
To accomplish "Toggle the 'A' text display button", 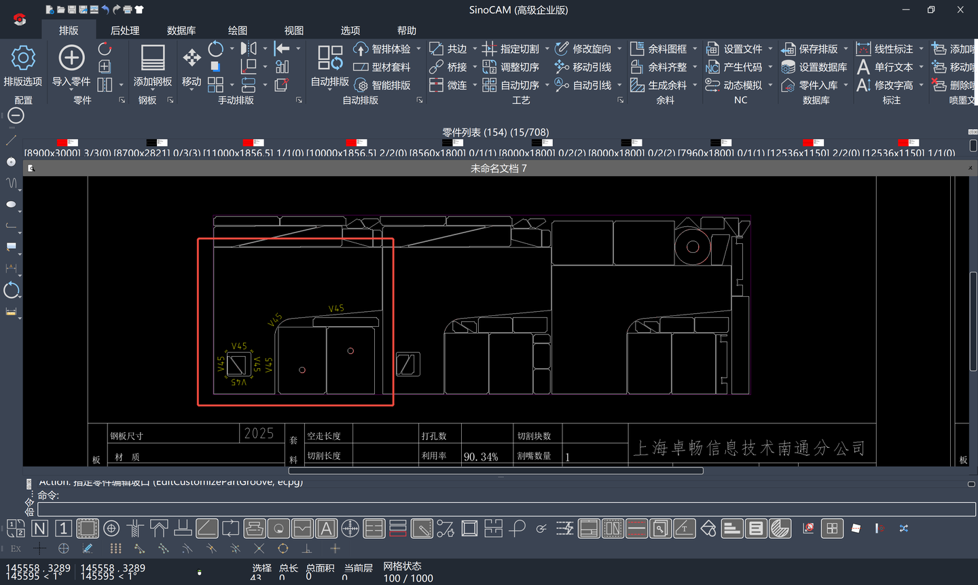I will coord(326,529).
